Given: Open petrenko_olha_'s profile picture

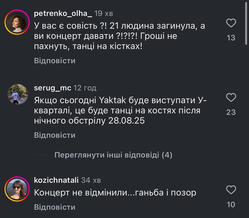Looking at the screenshot, I should 17,22.
